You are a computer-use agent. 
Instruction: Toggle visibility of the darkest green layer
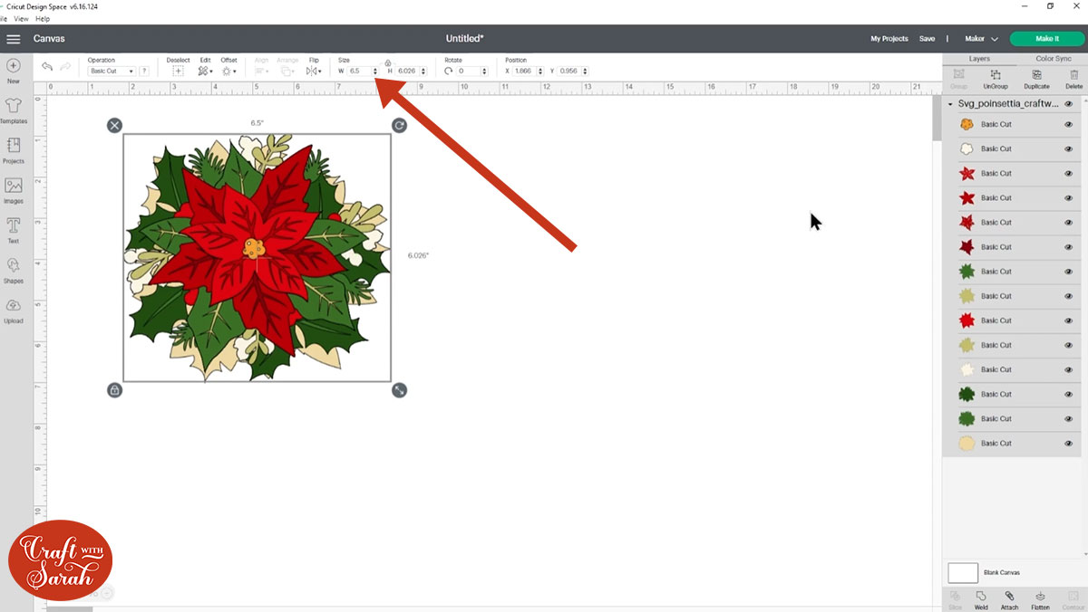tap(1068, 395)
